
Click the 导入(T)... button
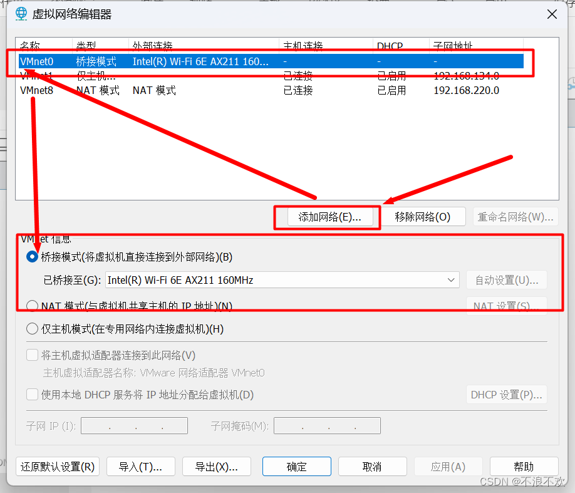point(141,467)
